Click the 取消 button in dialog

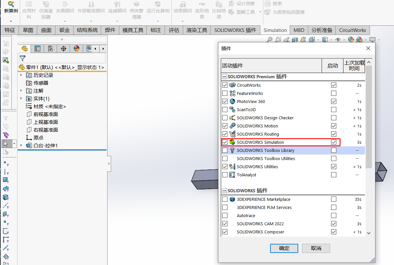[316, 248]
